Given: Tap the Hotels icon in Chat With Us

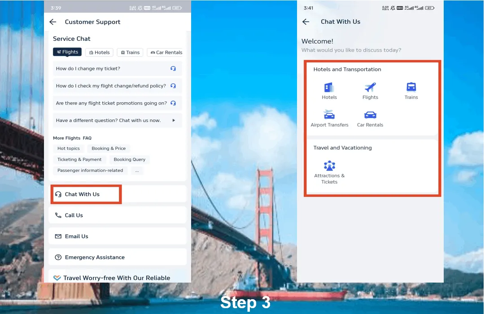Looking at the screenshot, I should click(x=329, y=87).
